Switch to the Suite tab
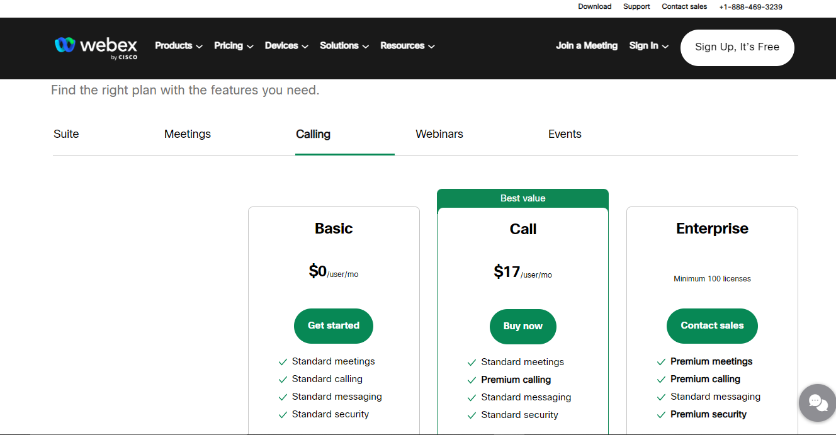The image size is (836, 435). [x=66, y=134]
